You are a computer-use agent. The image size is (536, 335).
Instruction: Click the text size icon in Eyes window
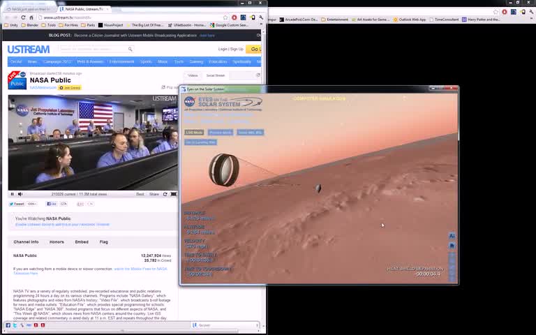(452, 236)
